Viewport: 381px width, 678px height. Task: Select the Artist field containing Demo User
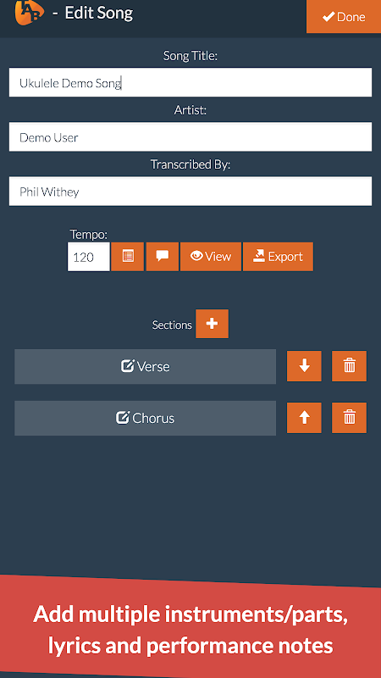[190, 137]
